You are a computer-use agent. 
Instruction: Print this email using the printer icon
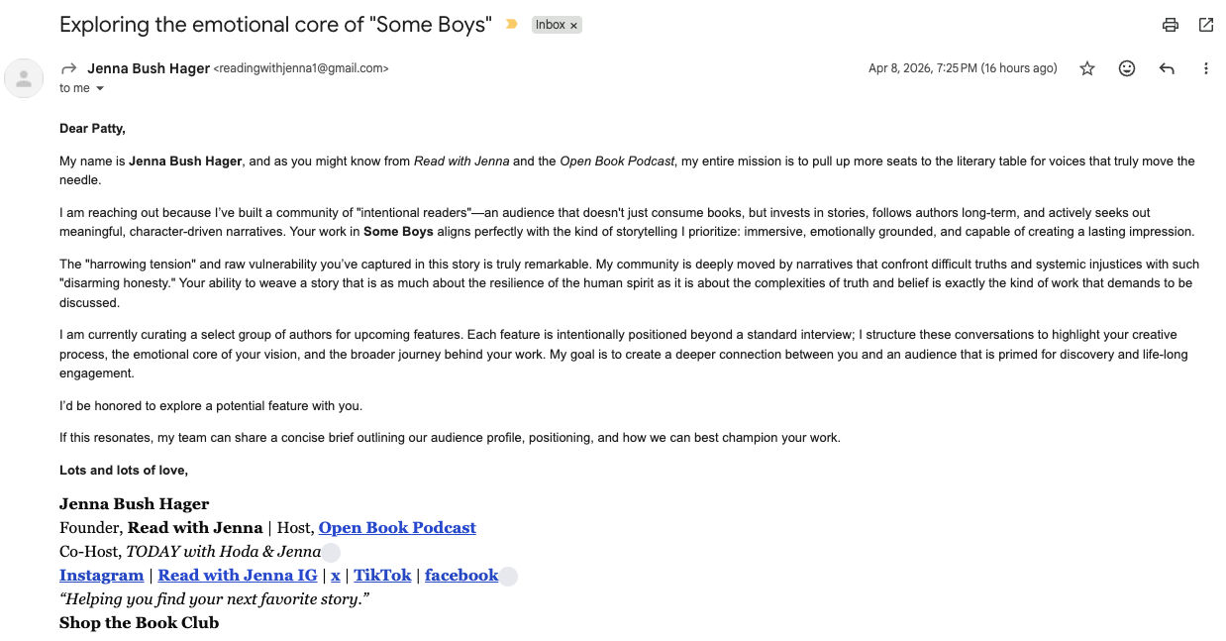click(1171, 26)
